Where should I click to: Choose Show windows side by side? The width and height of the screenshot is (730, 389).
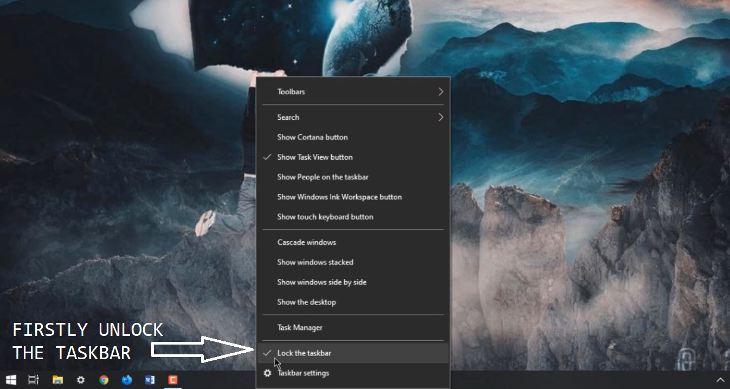(x=353, y=282)
